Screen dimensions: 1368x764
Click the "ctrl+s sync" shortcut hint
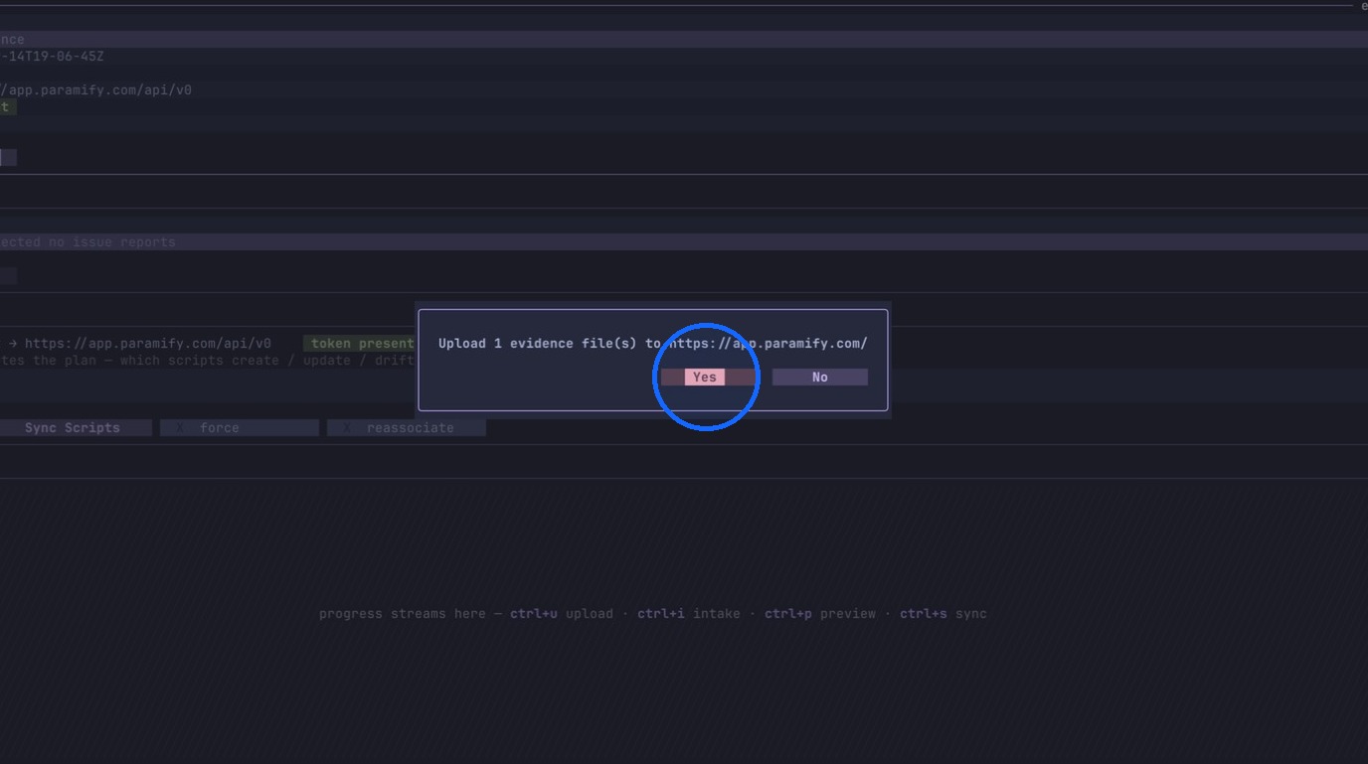[943, 614]
